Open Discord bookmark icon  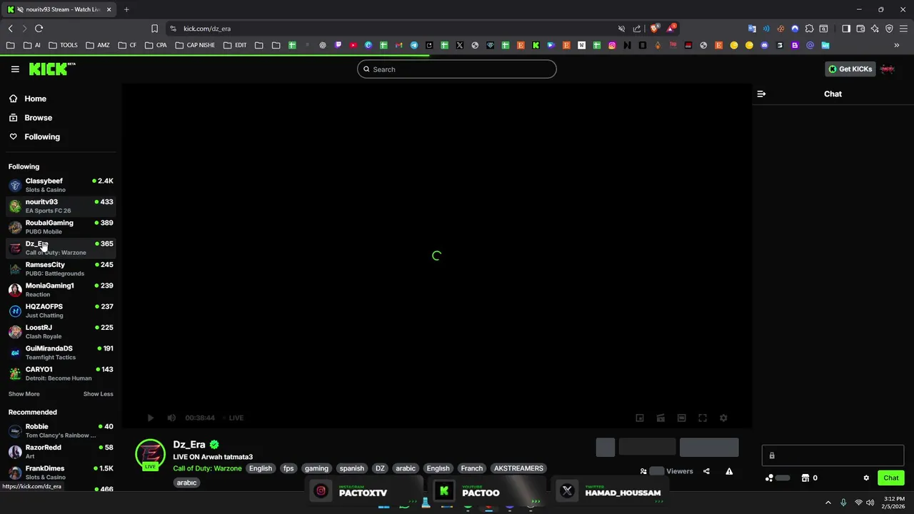(x=764, y=45)
